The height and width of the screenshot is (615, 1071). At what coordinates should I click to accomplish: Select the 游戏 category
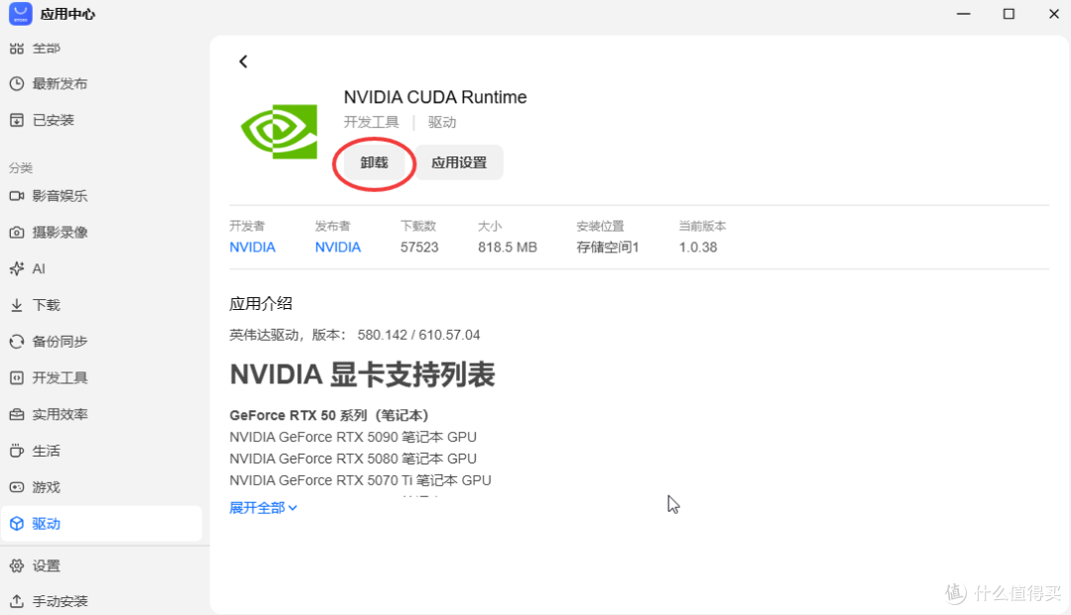click(x=47, y=487)
